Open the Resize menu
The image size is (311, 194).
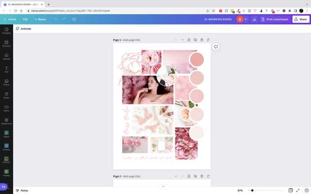click(40, 19)
